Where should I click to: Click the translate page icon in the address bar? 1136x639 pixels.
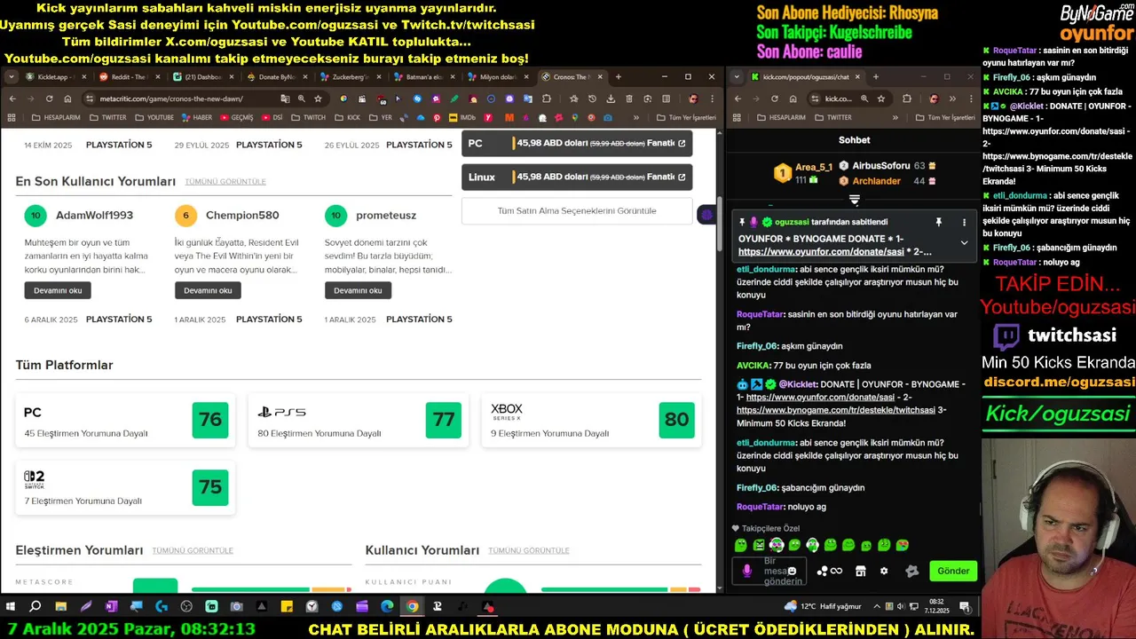pyautogui.click(x=285, y=99)
